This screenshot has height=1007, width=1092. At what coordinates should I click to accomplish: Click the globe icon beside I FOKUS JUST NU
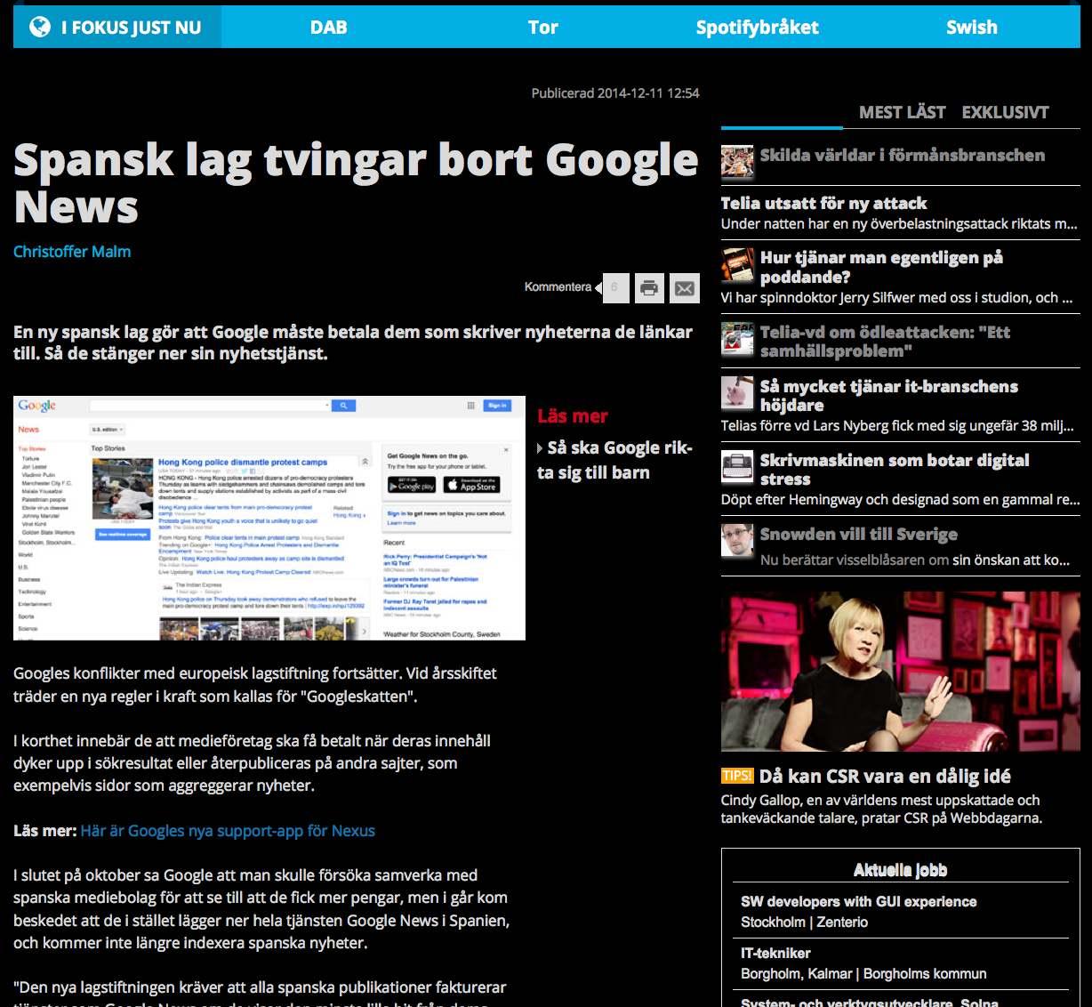pos(40,27)
